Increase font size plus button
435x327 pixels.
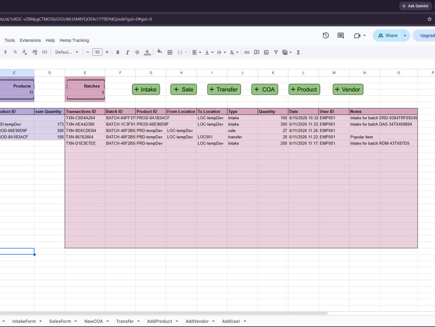point(107,52)
